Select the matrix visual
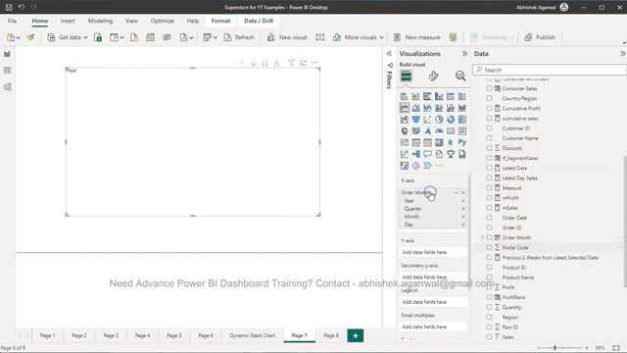Screen dimensions: 627x353 pyautogui.click(x=439, y=142)
